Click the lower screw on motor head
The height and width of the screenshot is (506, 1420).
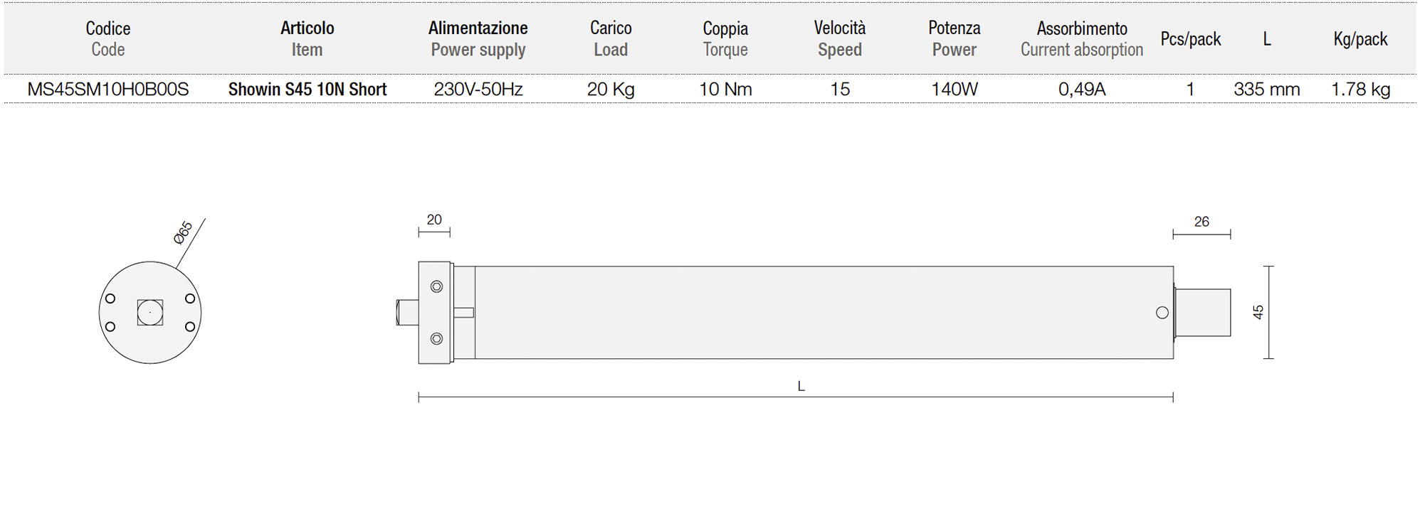point(437,339)
